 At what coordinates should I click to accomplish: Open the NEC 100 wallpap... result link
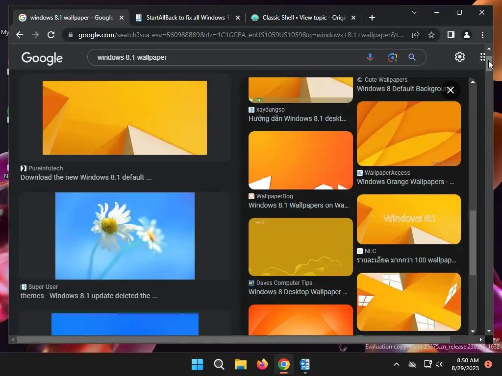[x=406, y=260]
